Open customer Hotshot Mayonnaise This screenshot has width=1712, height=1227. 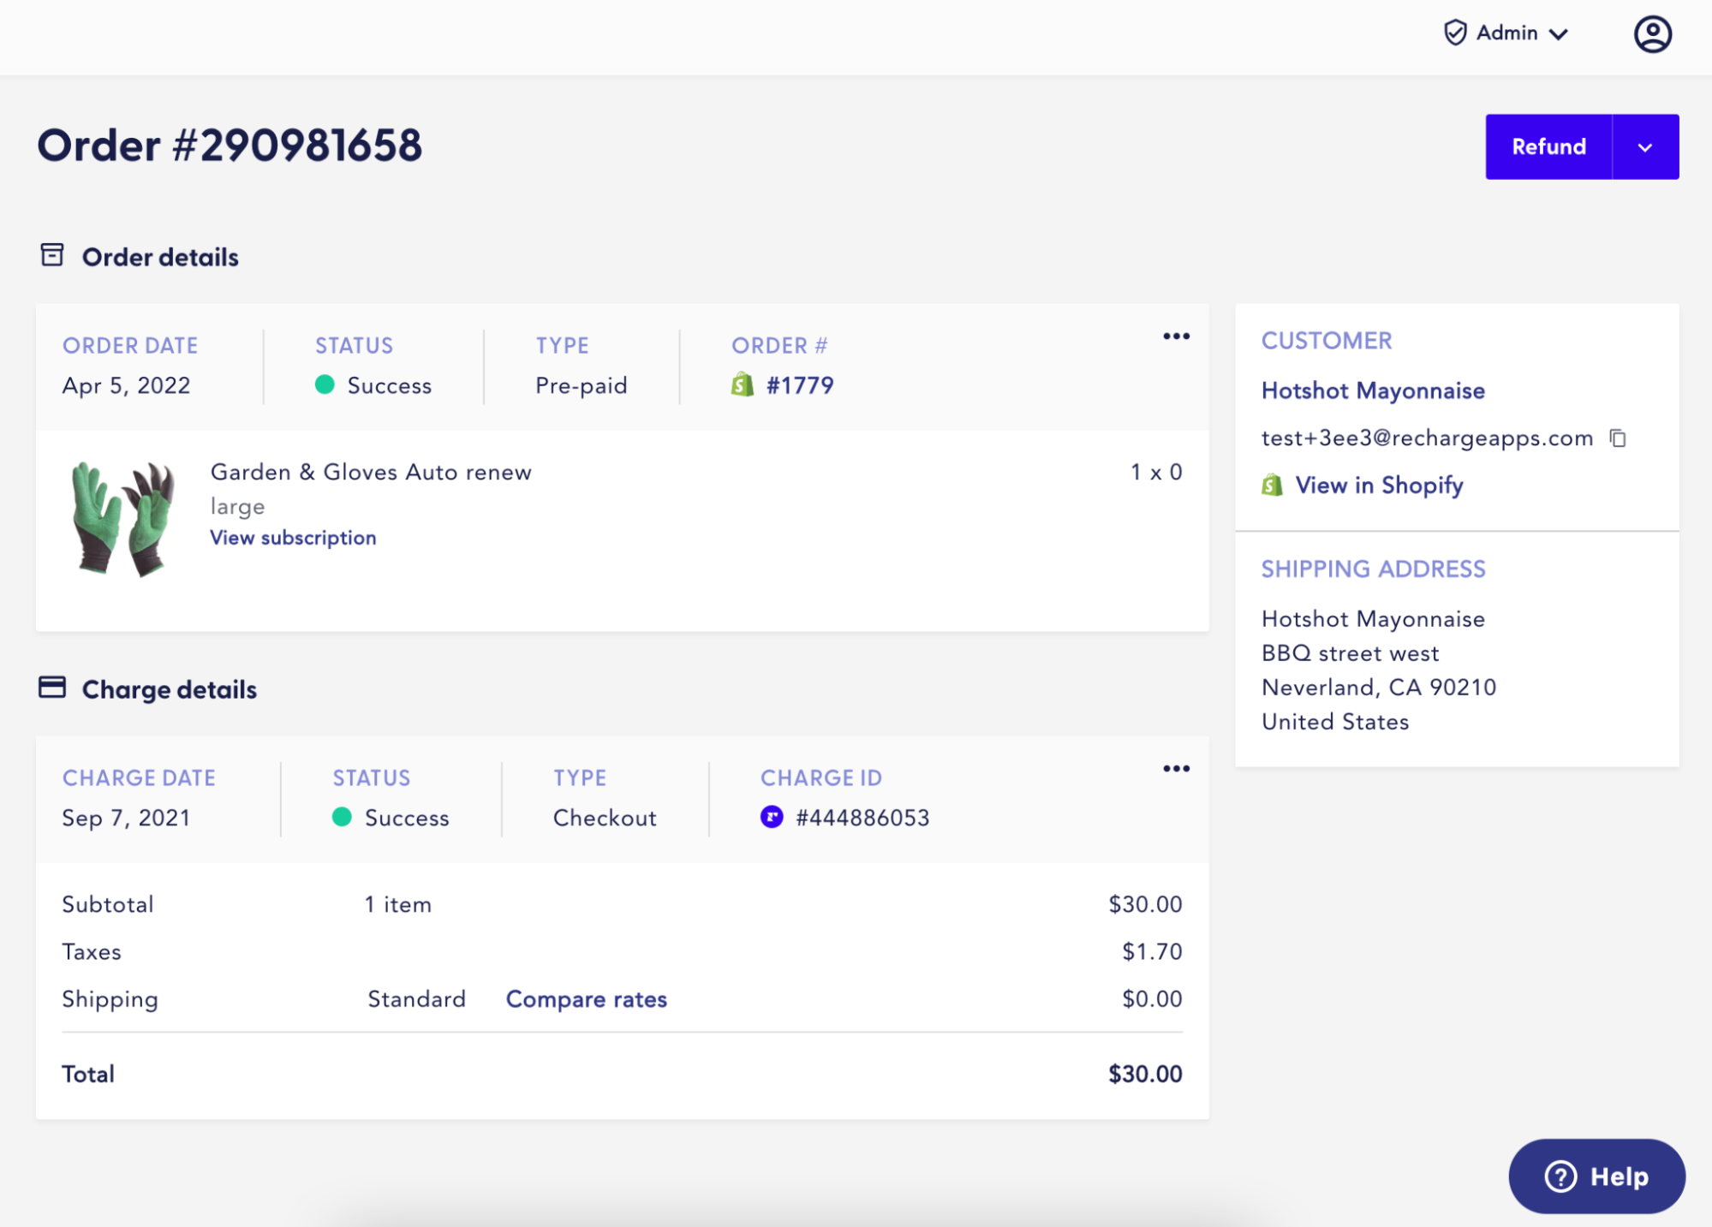point(1372,390)
